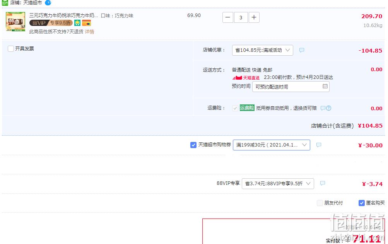Enable the 朋友代付 checkbox
388x244 pixels.
point(320,203)
